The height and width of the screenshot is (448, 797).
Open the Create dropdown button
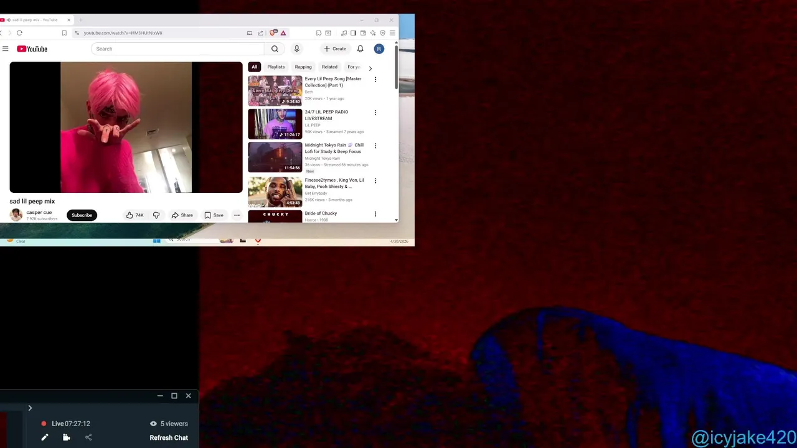[x=335, y=49]
